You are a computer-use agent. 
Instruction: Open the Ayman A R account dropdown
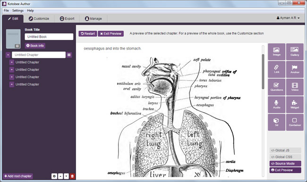tap(288, 18)
